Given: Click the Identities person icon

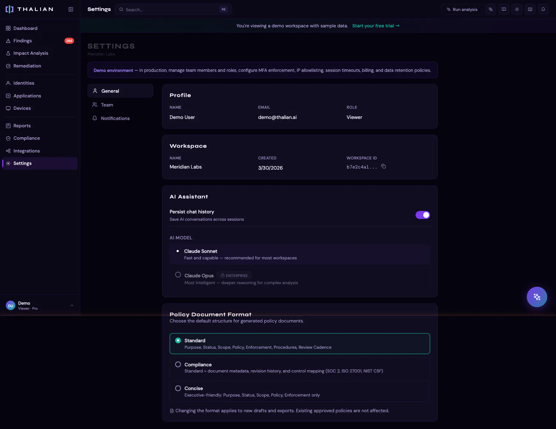Looking at the screenshot, I should 8,83.
